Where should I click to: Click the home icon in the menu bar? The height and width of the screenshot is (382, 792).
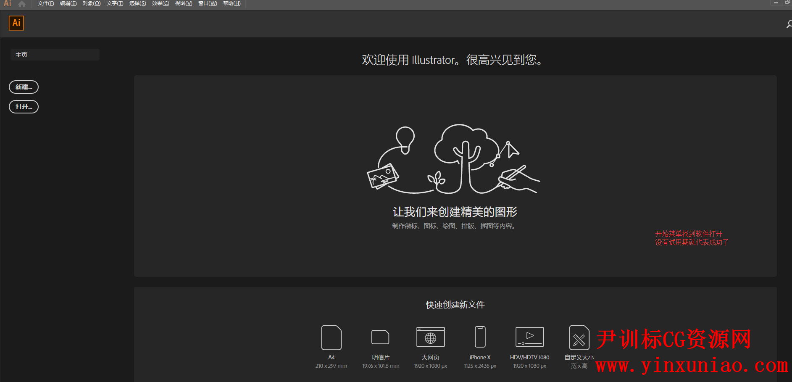pyautogui.click(x=22, y=4)
